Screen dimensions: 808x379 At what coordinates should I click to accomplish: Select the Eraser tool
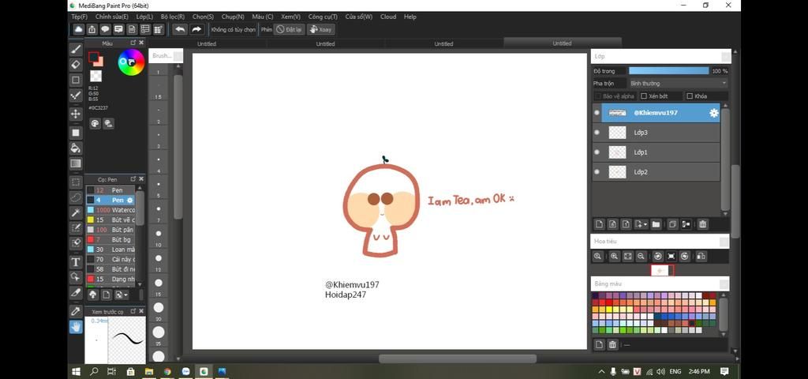tap(76, 65)
